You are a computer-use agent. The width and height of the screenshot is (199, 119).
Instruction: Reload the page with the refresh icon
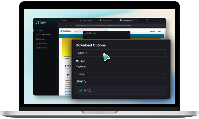[x=71, y=25]
